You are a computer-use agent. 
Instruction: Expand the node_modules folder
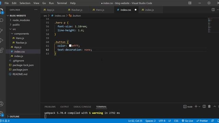[x=20, y=20]
